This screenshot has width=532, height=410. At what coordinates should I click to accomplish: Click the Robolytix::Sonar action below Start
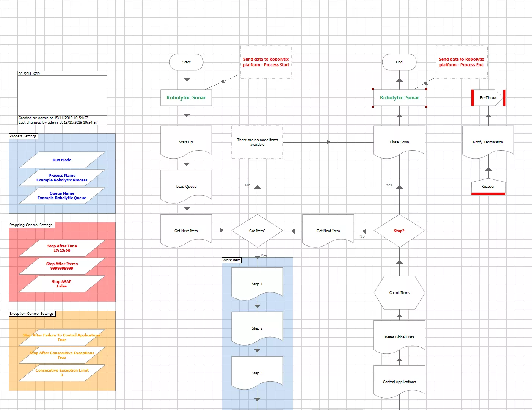coord(186,97)
